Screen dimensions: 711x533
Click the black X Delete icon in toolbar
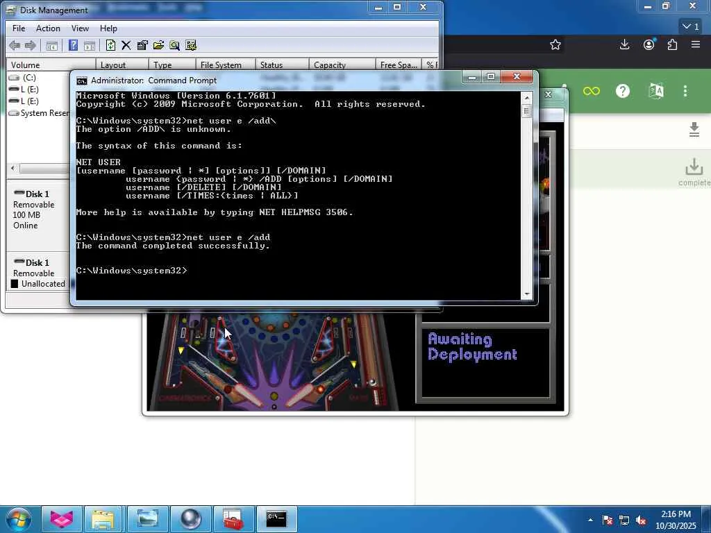tap(126, 45)
